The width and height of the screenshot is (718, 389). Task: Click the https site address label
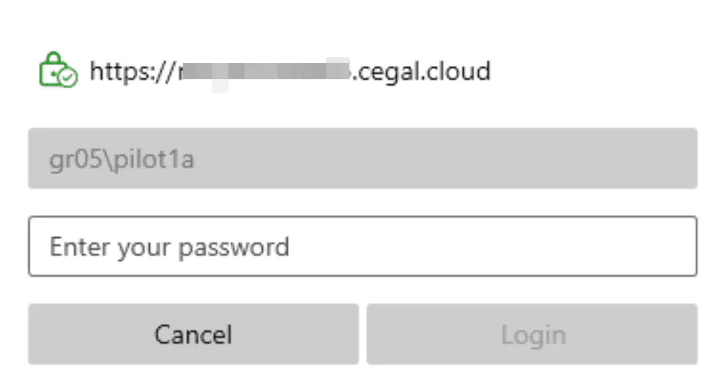point(290,71)
